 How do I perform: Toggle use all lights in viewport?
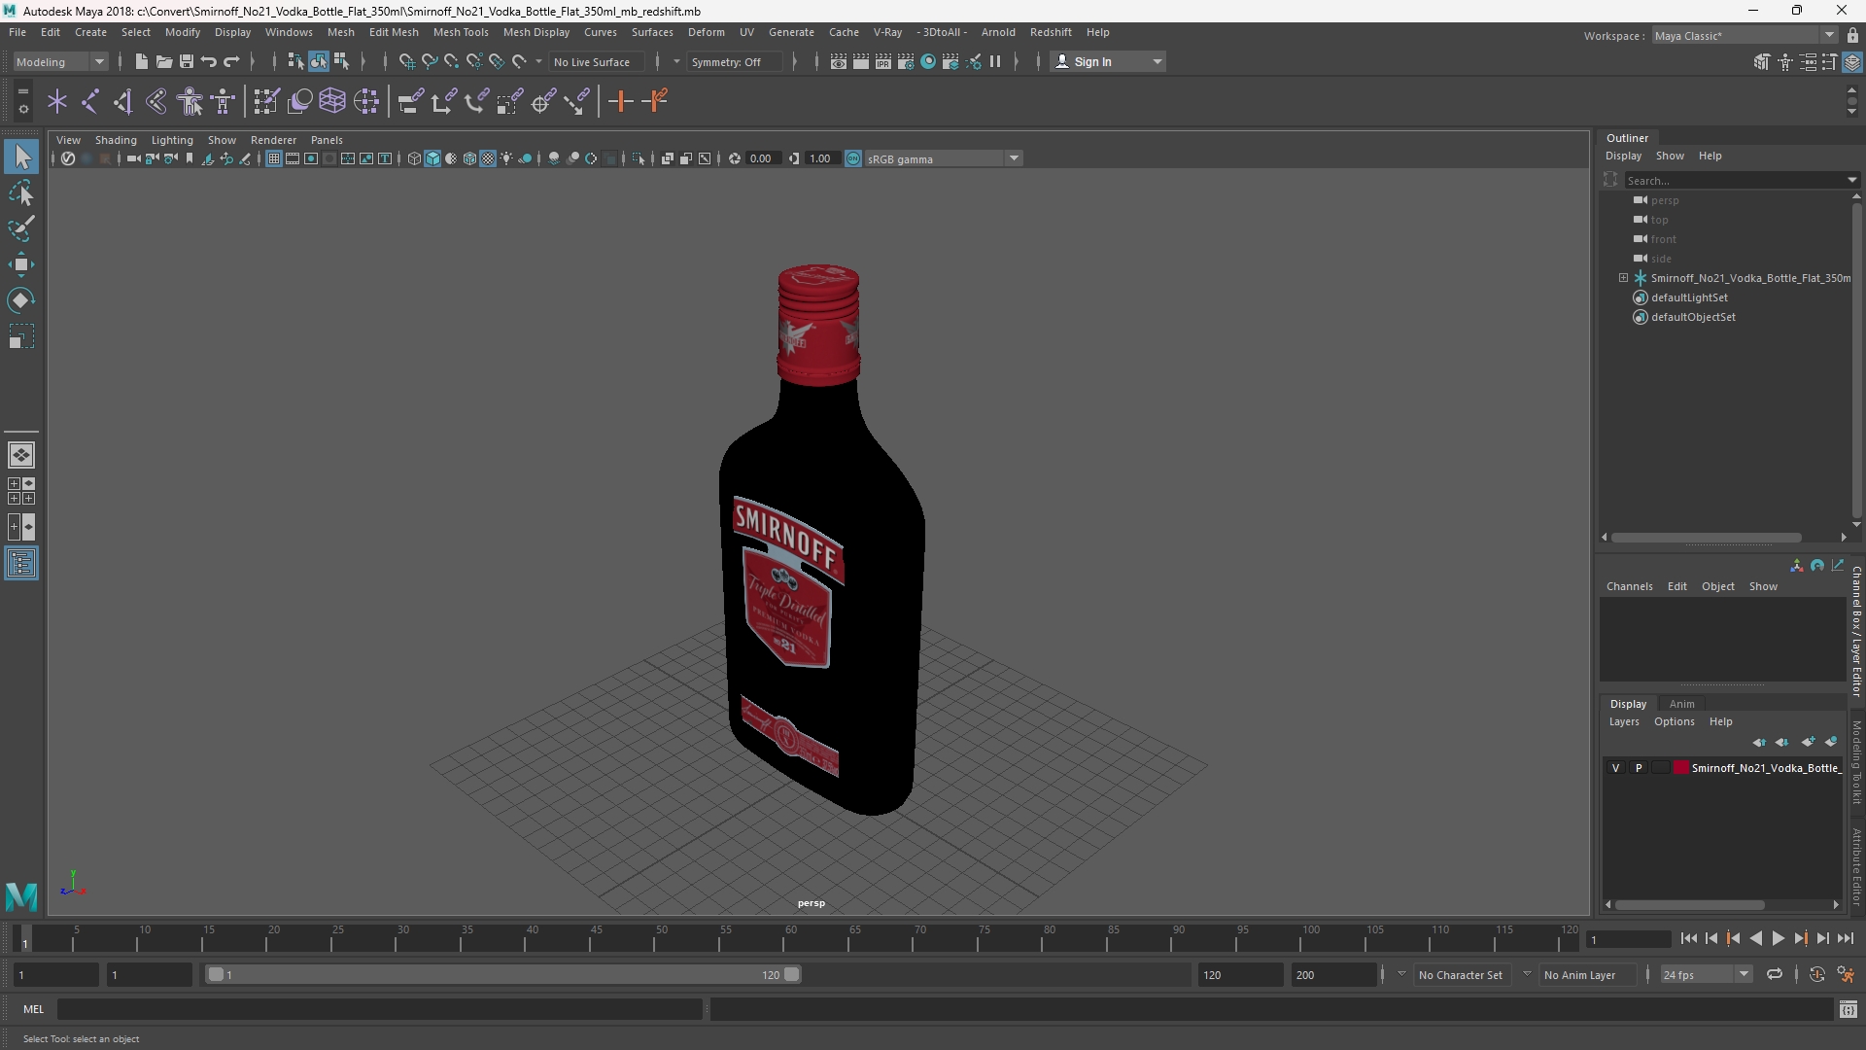tap(506, 158)
